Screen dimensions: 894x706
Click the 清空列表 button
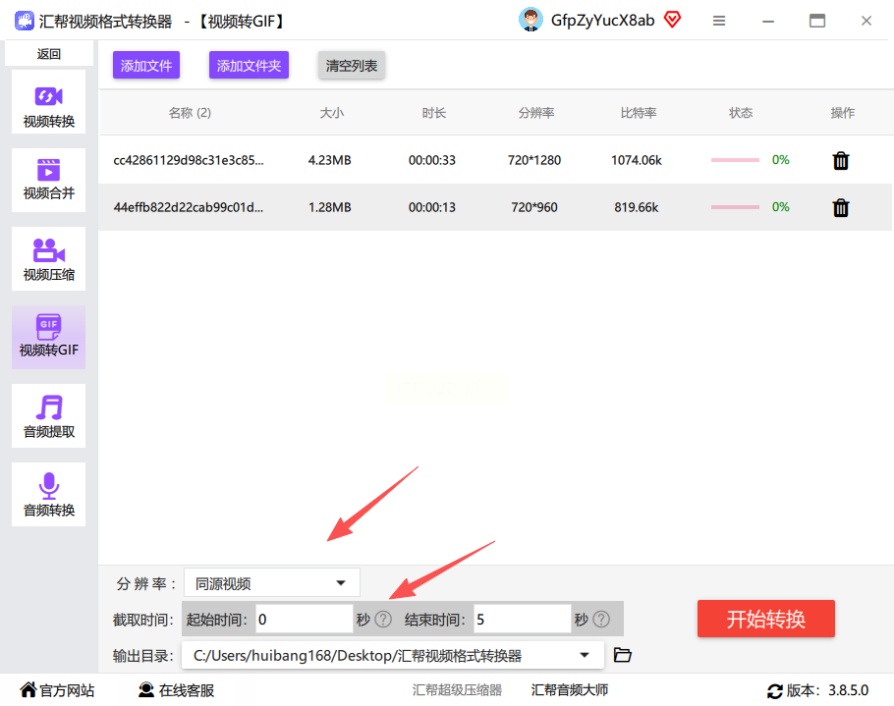(x=352, y=66)
